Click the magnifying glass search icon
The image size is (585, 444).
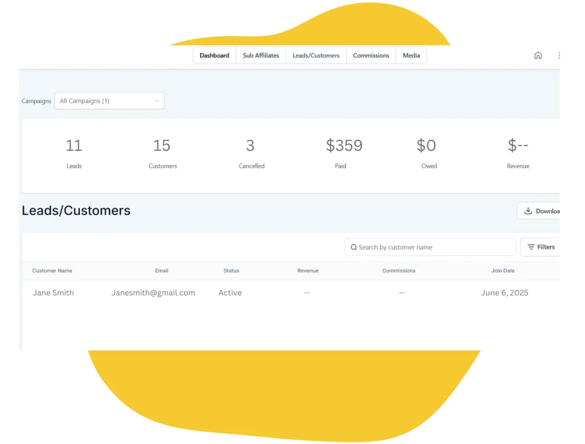(353, 247)
